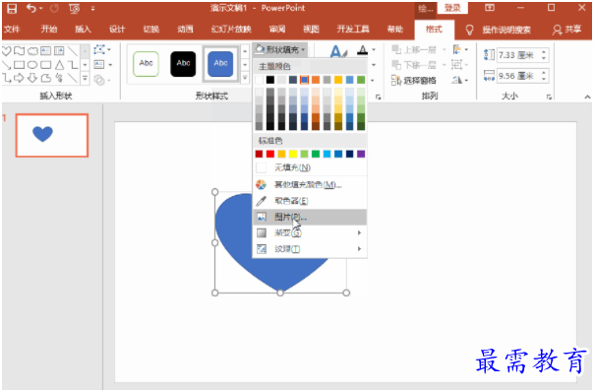Pick the standard yellow color swatch

293,154
